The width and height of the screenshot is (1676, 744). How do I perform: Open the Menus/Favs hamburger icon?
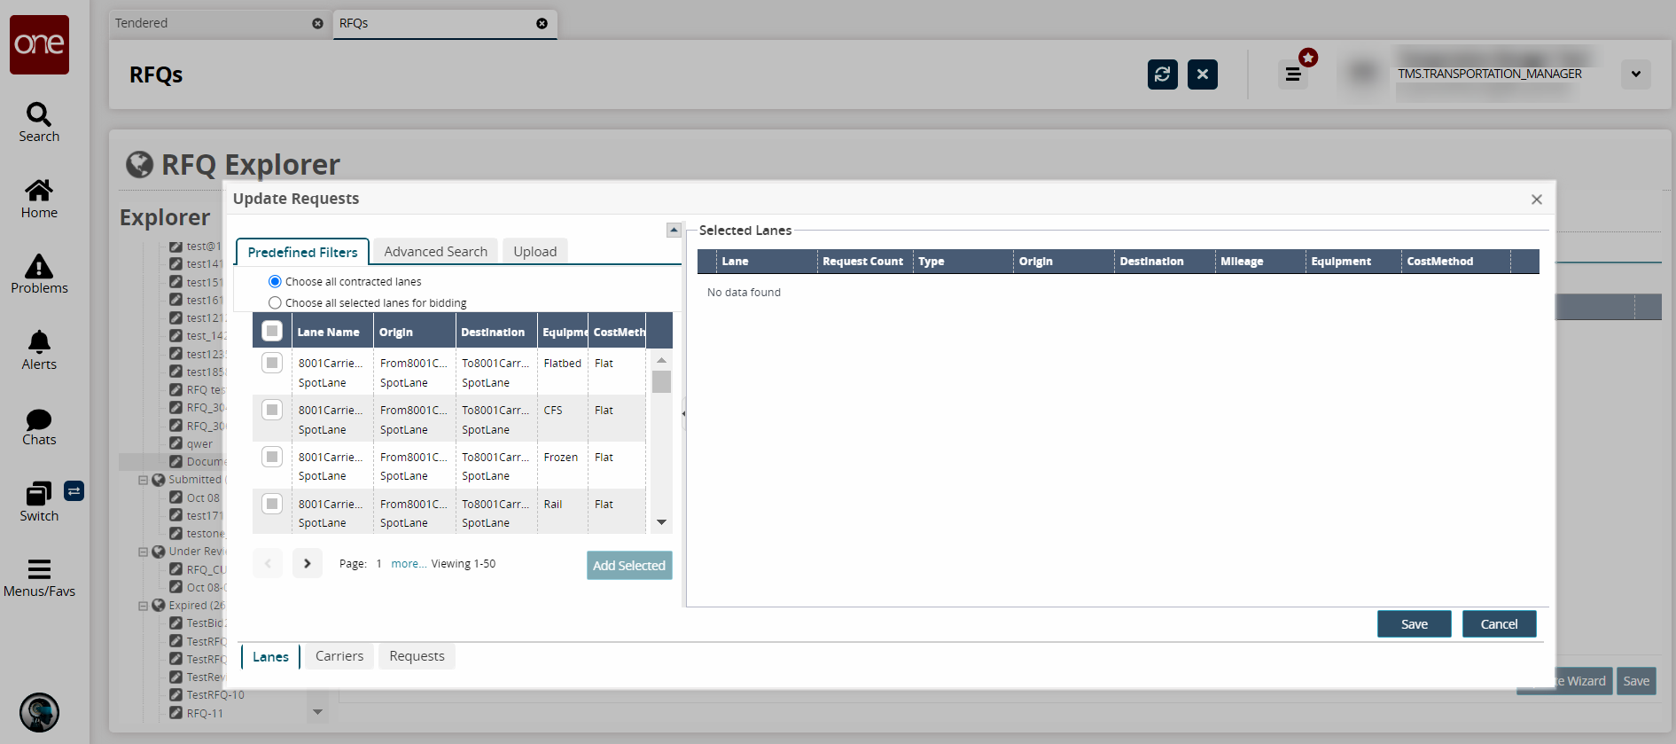[x=39, y=578]
